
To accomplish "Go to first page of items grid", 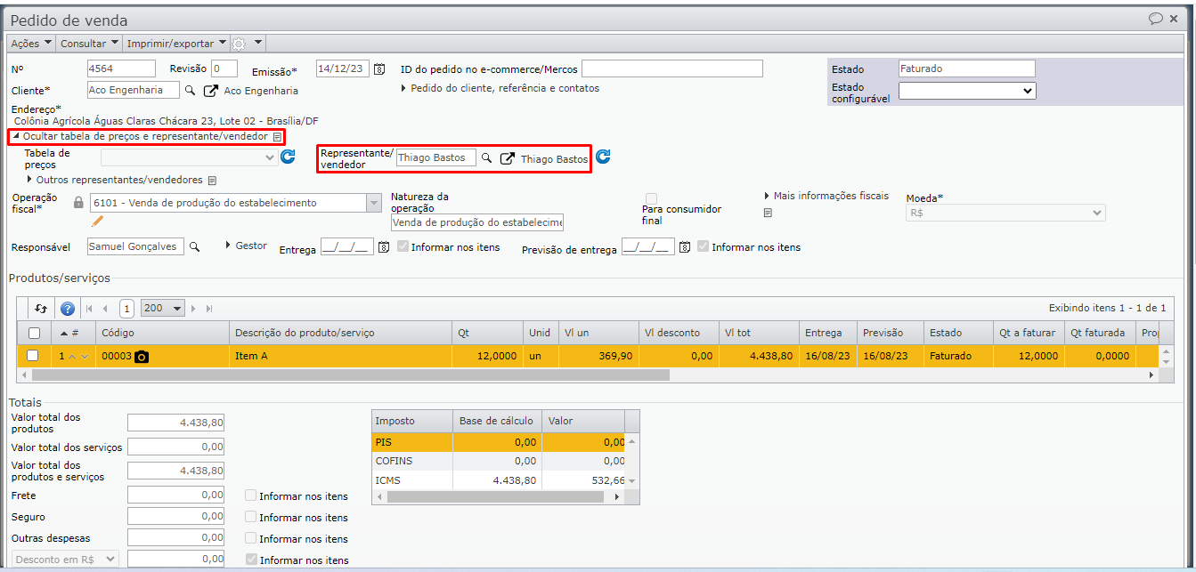I will (x=89, y=309).
